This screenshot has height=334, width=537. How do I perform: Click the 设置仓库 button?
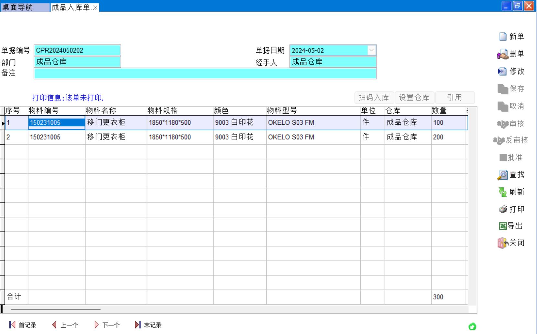414,98
